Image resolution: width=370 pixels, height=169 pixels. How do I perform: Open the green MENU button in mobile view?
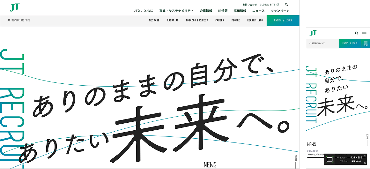[366, 43]
